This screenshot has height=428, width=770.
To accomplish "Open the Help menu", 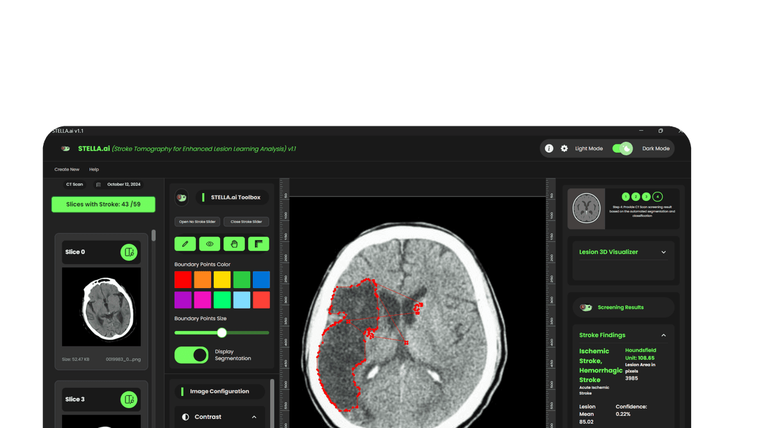I will point(94,169).
